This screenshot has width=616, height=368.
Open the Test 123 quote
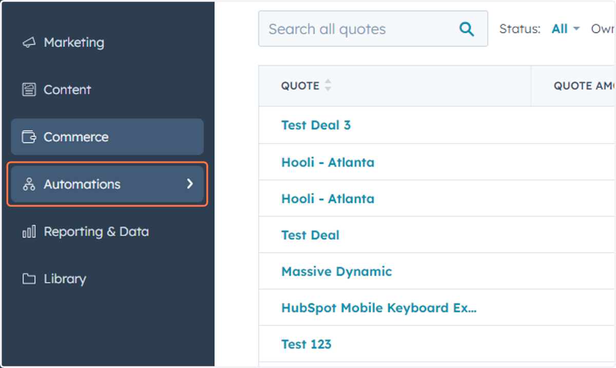306,344
